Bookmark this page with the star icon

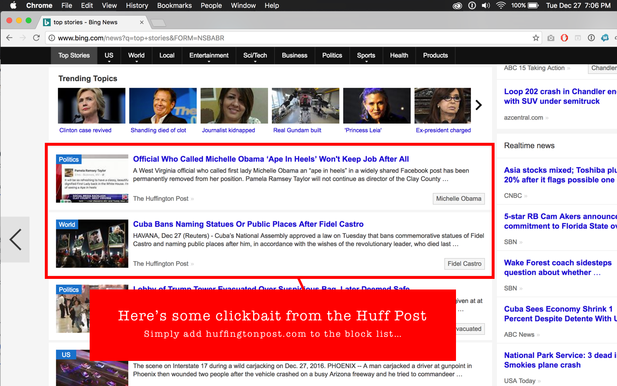tap(536, 38)
